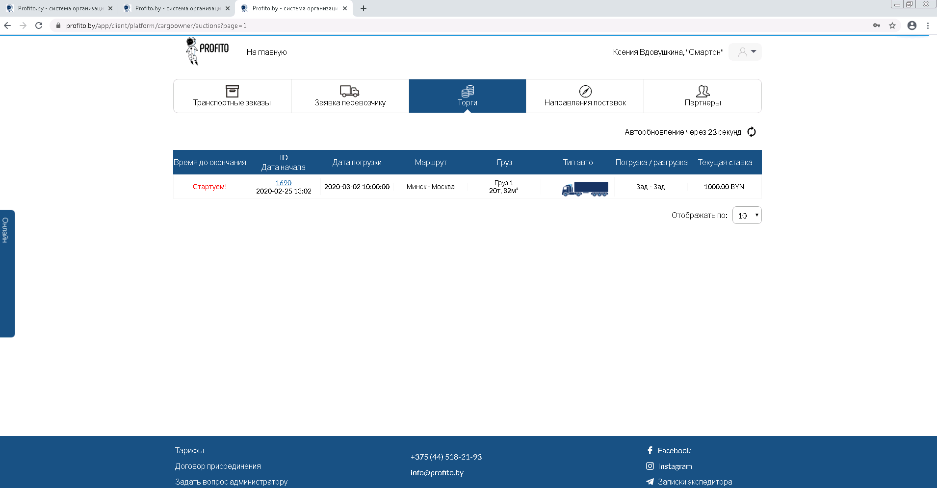Open the Instagram link in footer
Image resolution: width=937 pixels, height=488 pixels.
point(675,466)
